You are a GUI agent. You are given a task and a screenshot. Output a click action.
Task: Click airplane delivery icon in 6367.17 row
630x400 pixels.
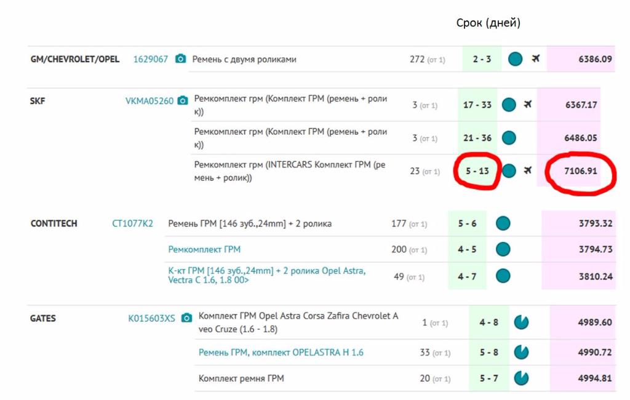tap(528, 105)
